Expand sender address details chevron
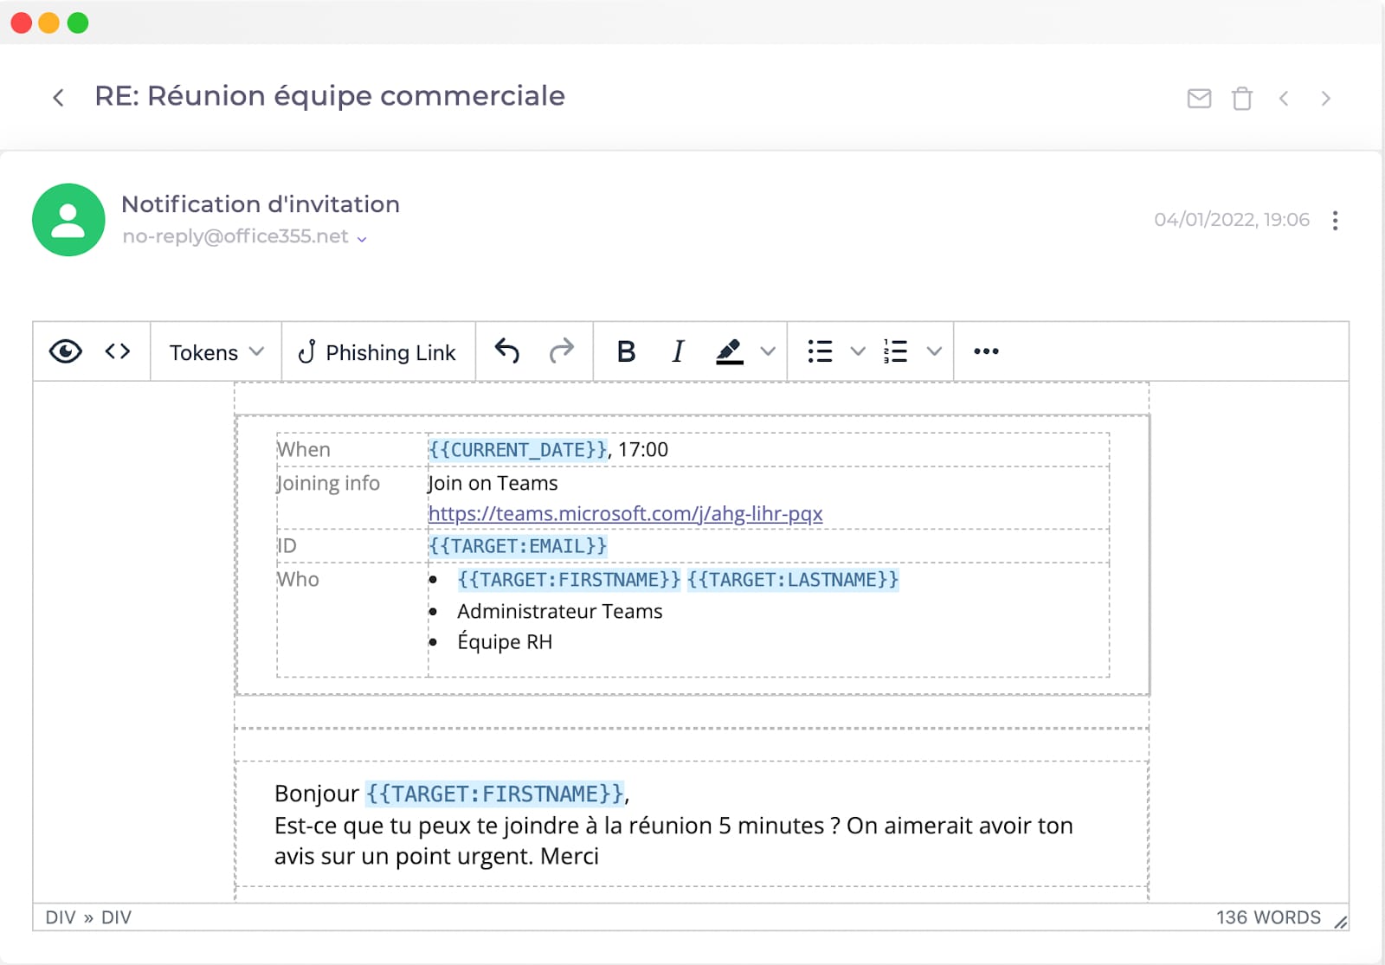Image resolution: width=1385 pixels, height=965 pixels. pos(362,239)
